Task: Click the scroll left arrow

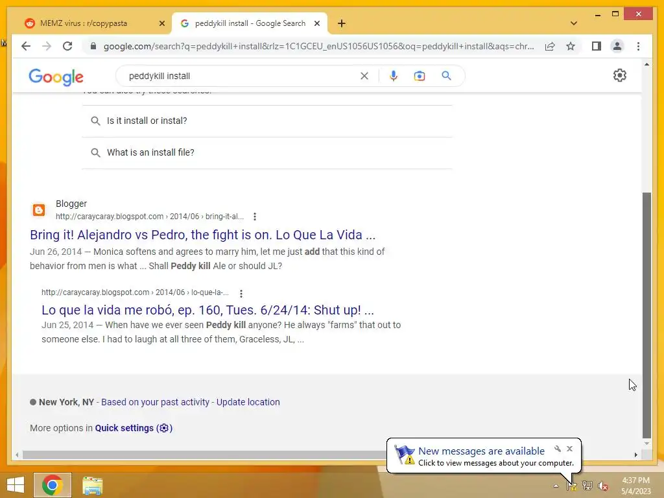Action: pyautogui.click(x=16, y=455)
